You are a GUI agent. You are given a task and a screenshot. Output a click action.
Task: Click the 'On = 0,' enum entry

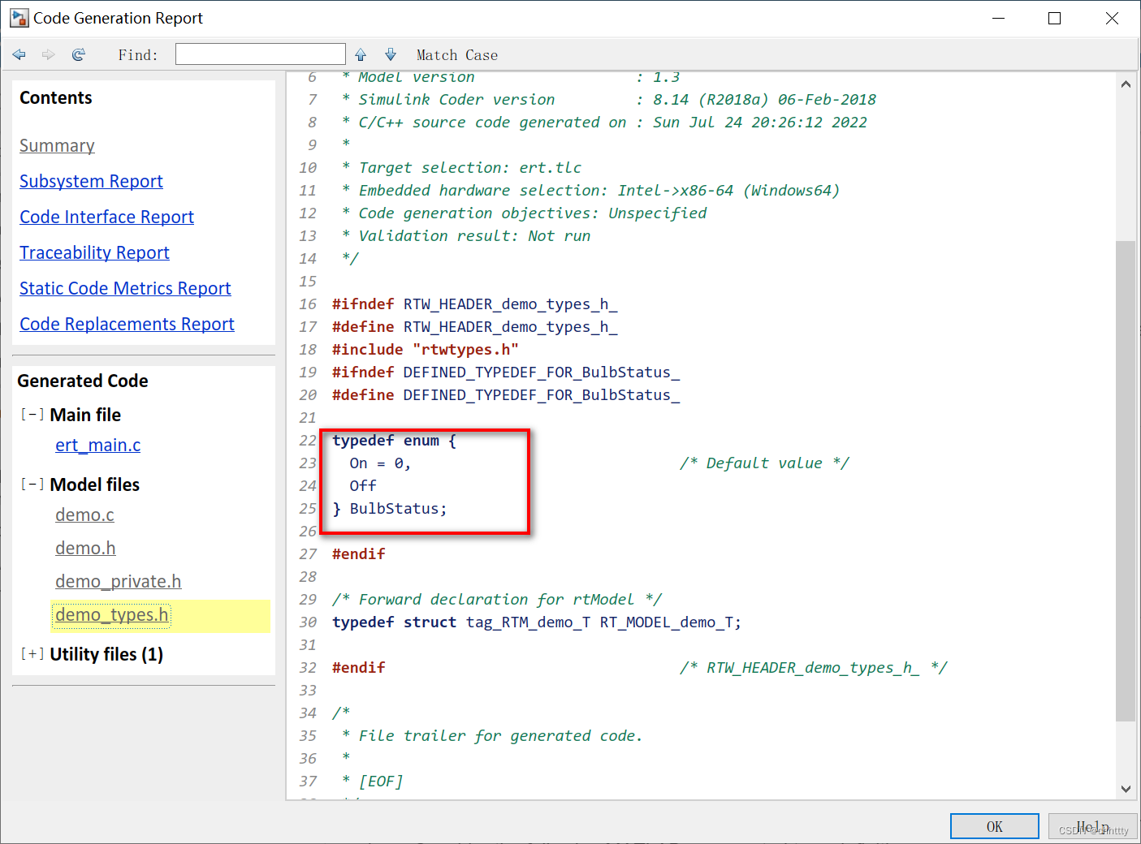click(x=380, y=463)
